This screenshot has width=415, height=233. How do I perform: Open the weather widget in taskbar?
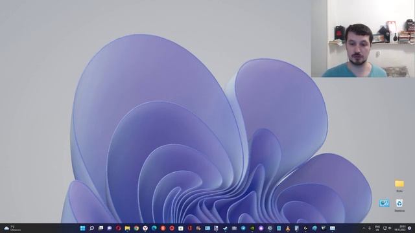click(x=12, y=228)
